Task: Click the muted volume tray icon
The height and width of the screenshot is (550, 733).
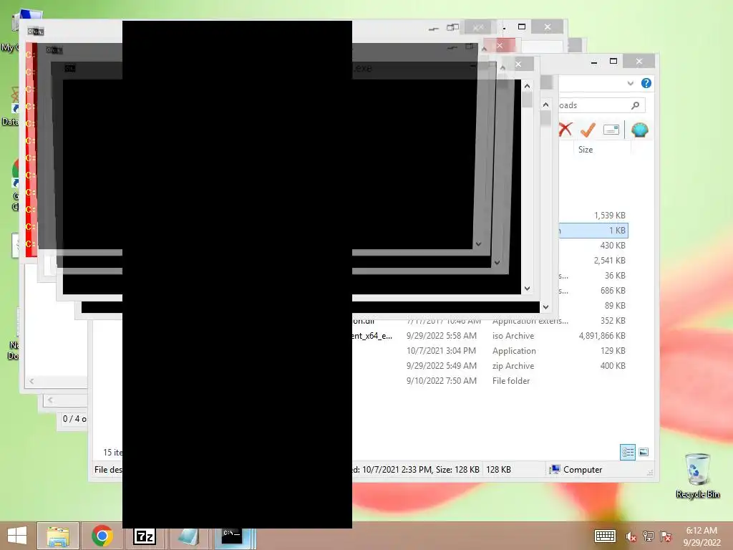Action: tap(631, 536)
